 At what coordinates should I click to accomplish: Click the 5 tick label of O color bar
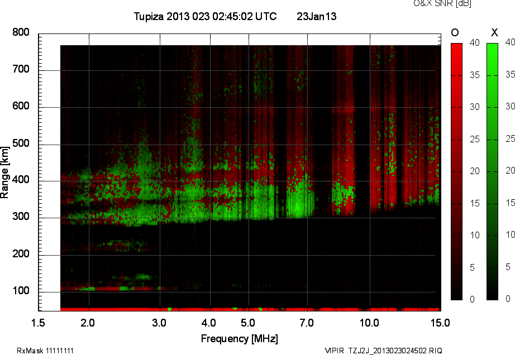point(473,268)
